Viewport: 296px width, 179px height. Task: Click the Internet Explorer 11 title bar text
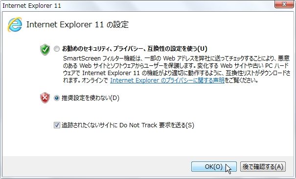[32, 6]
